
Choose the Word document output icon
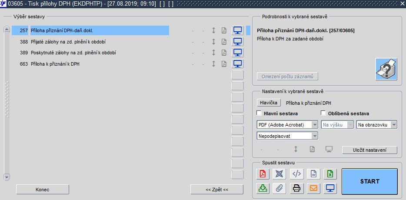point(313,174)
